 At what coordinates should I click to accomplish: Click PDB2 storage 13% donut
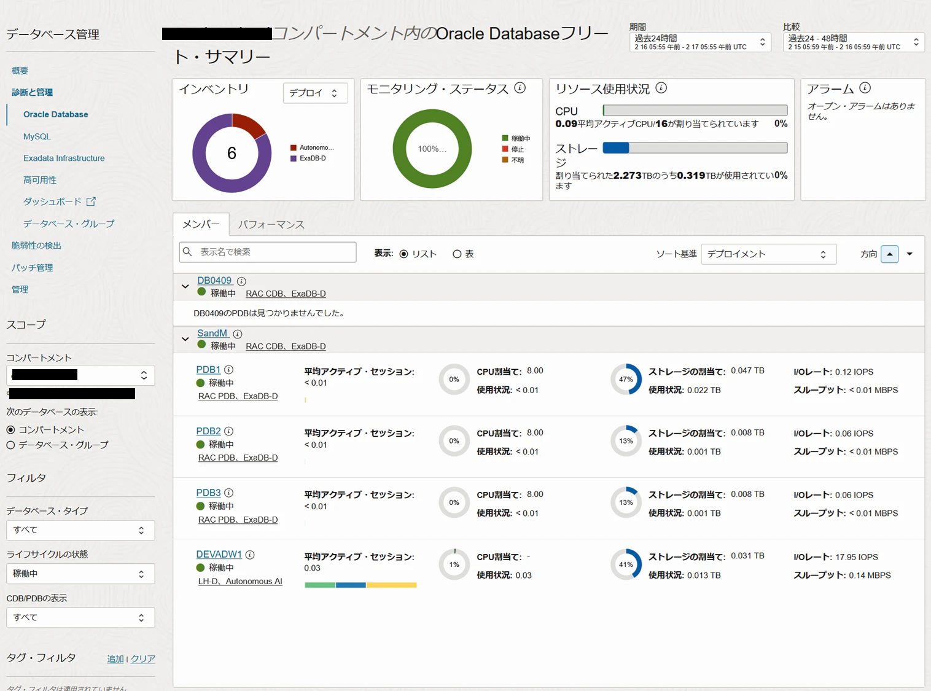(626, 441)
